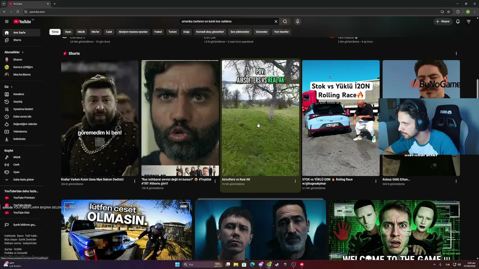479x269 pixels.
Task: Expand the Siz section
Action: tap(8, 87)
